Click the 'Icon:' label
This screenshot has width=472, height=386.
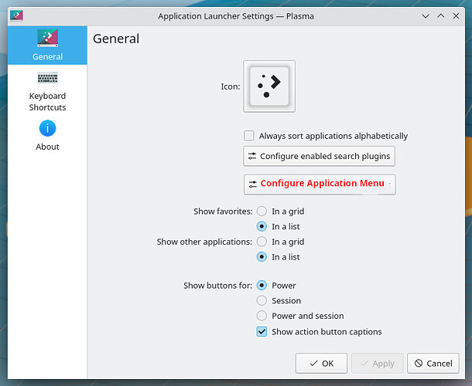pos(231,86)
